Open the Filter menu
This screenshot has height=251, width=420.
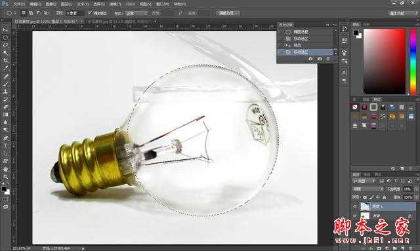[115, 4]
